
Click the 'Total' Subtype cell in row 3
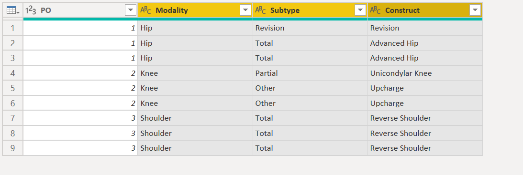310,58
